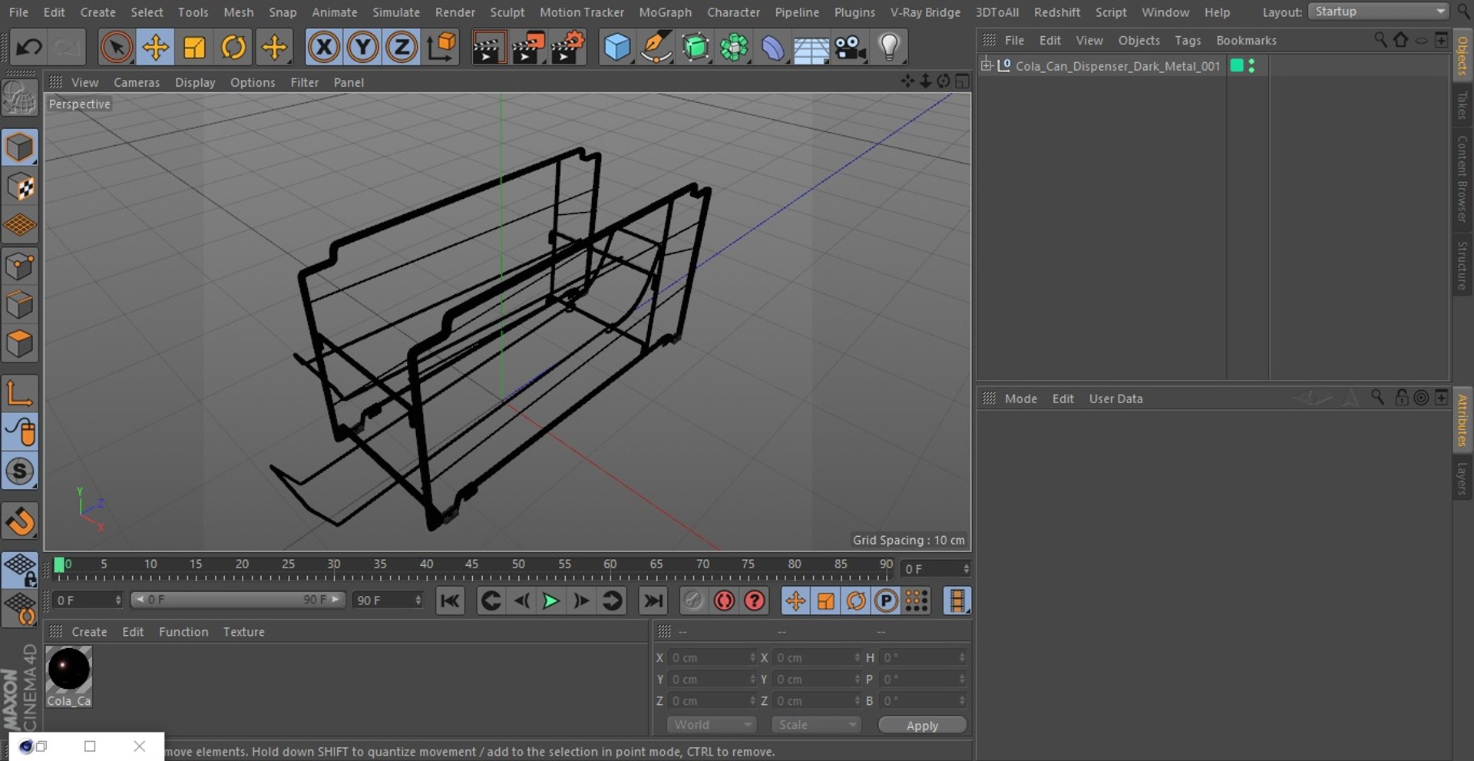Image resolution: width=1474 pixels, height=761 pixels.
Task: Click the timeline range slider bar
Action: click(236, 600)
